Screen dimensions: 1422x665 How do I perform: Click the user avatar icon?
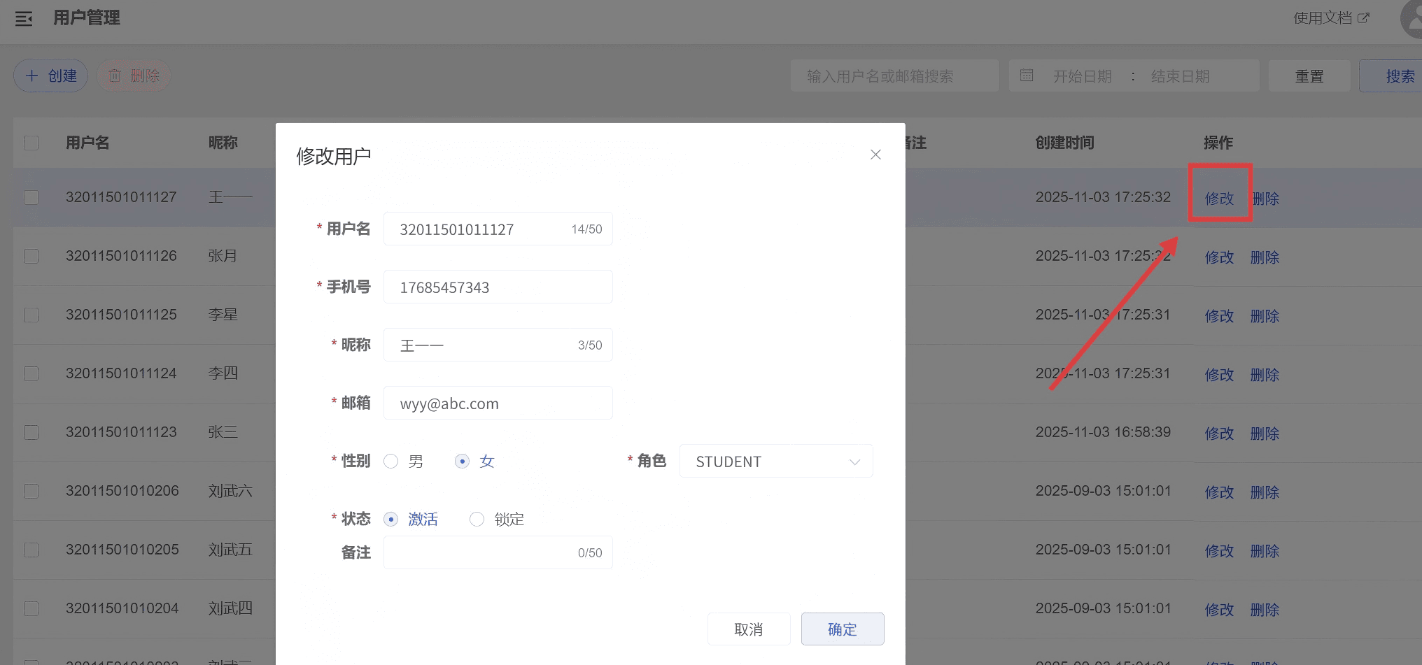pyautogui.click(x=1414, y=19)
